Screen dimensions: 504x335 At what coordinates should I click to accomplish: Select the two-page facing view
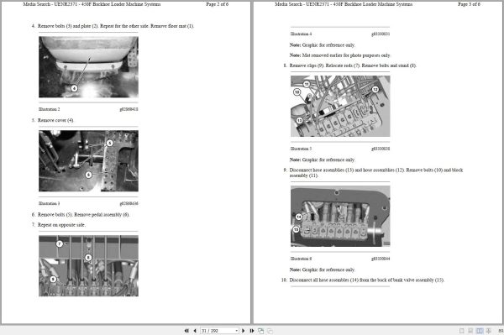tap(480, 331)
